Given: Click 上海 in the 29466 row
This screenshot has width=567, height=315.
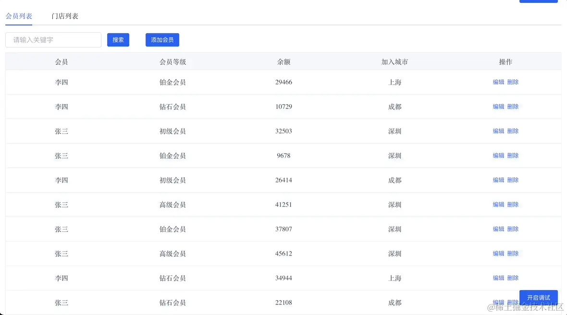Looking at the screenshot, I should tap(394, 82).
